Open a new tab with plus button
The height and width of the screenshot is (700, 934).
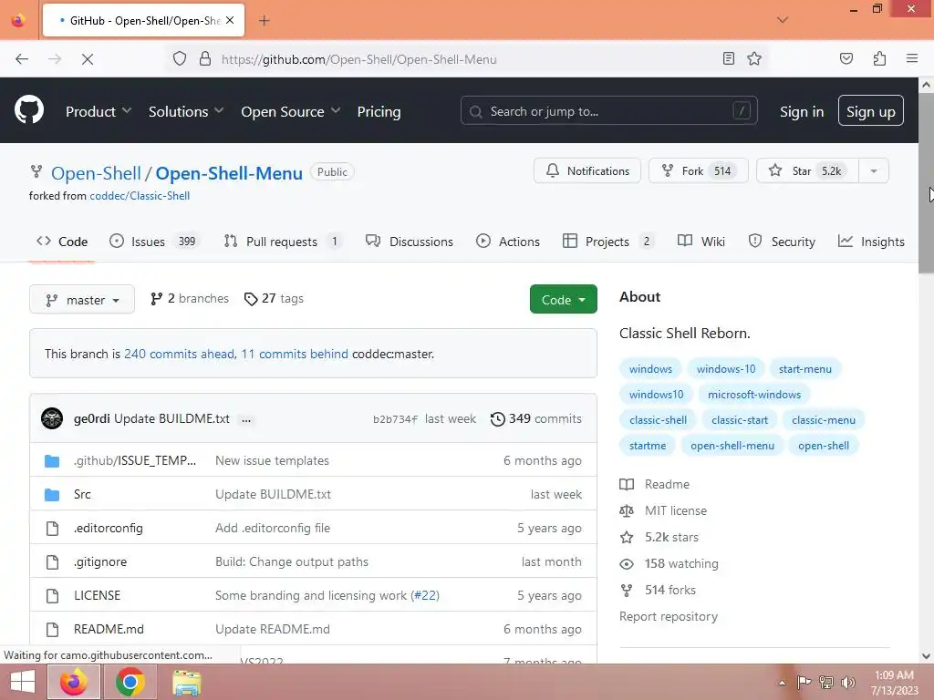[264, 21]
